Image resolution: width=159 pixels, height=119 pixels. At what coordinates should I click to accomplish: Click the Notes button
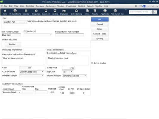click(100, 29)
